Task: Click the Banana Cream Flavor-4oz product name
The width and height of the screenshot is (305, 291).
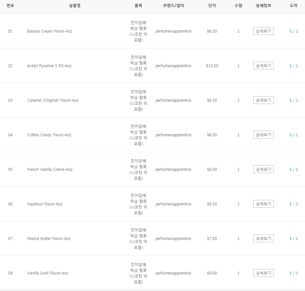Action: pos(50,31)
